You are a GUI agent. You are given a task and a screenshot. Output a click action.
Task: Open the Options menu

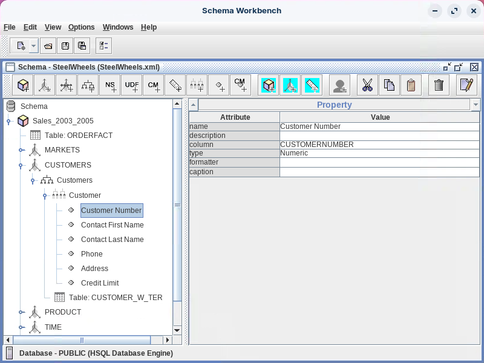(x=81, y=27)
